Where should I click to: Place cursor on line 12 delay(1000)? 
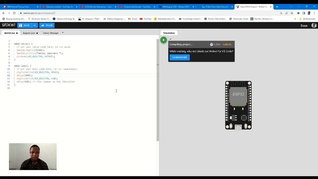point(24,75)
